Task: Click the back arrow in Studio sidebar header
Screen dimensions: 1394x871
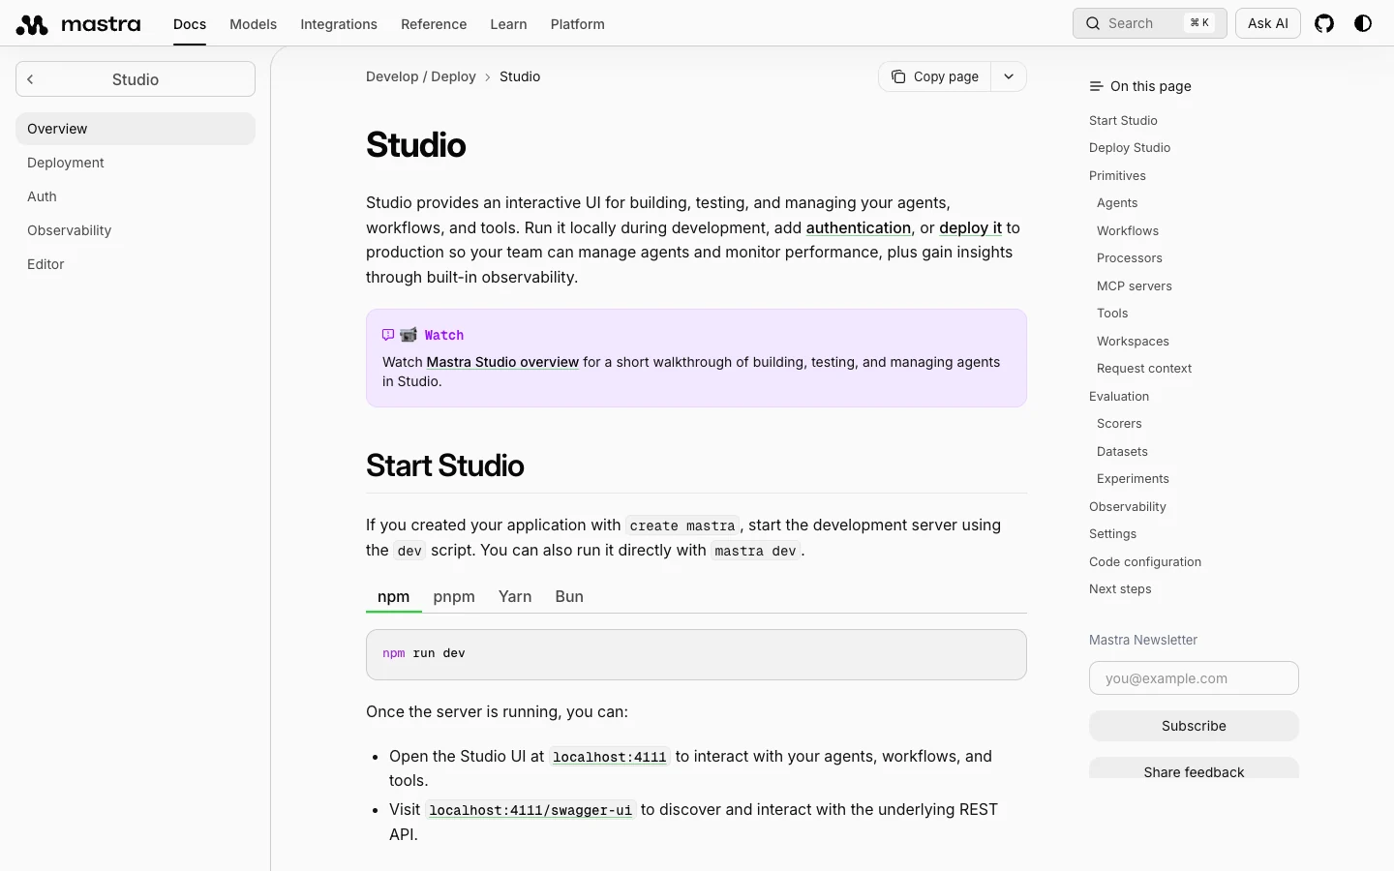Action: point(30,79)
